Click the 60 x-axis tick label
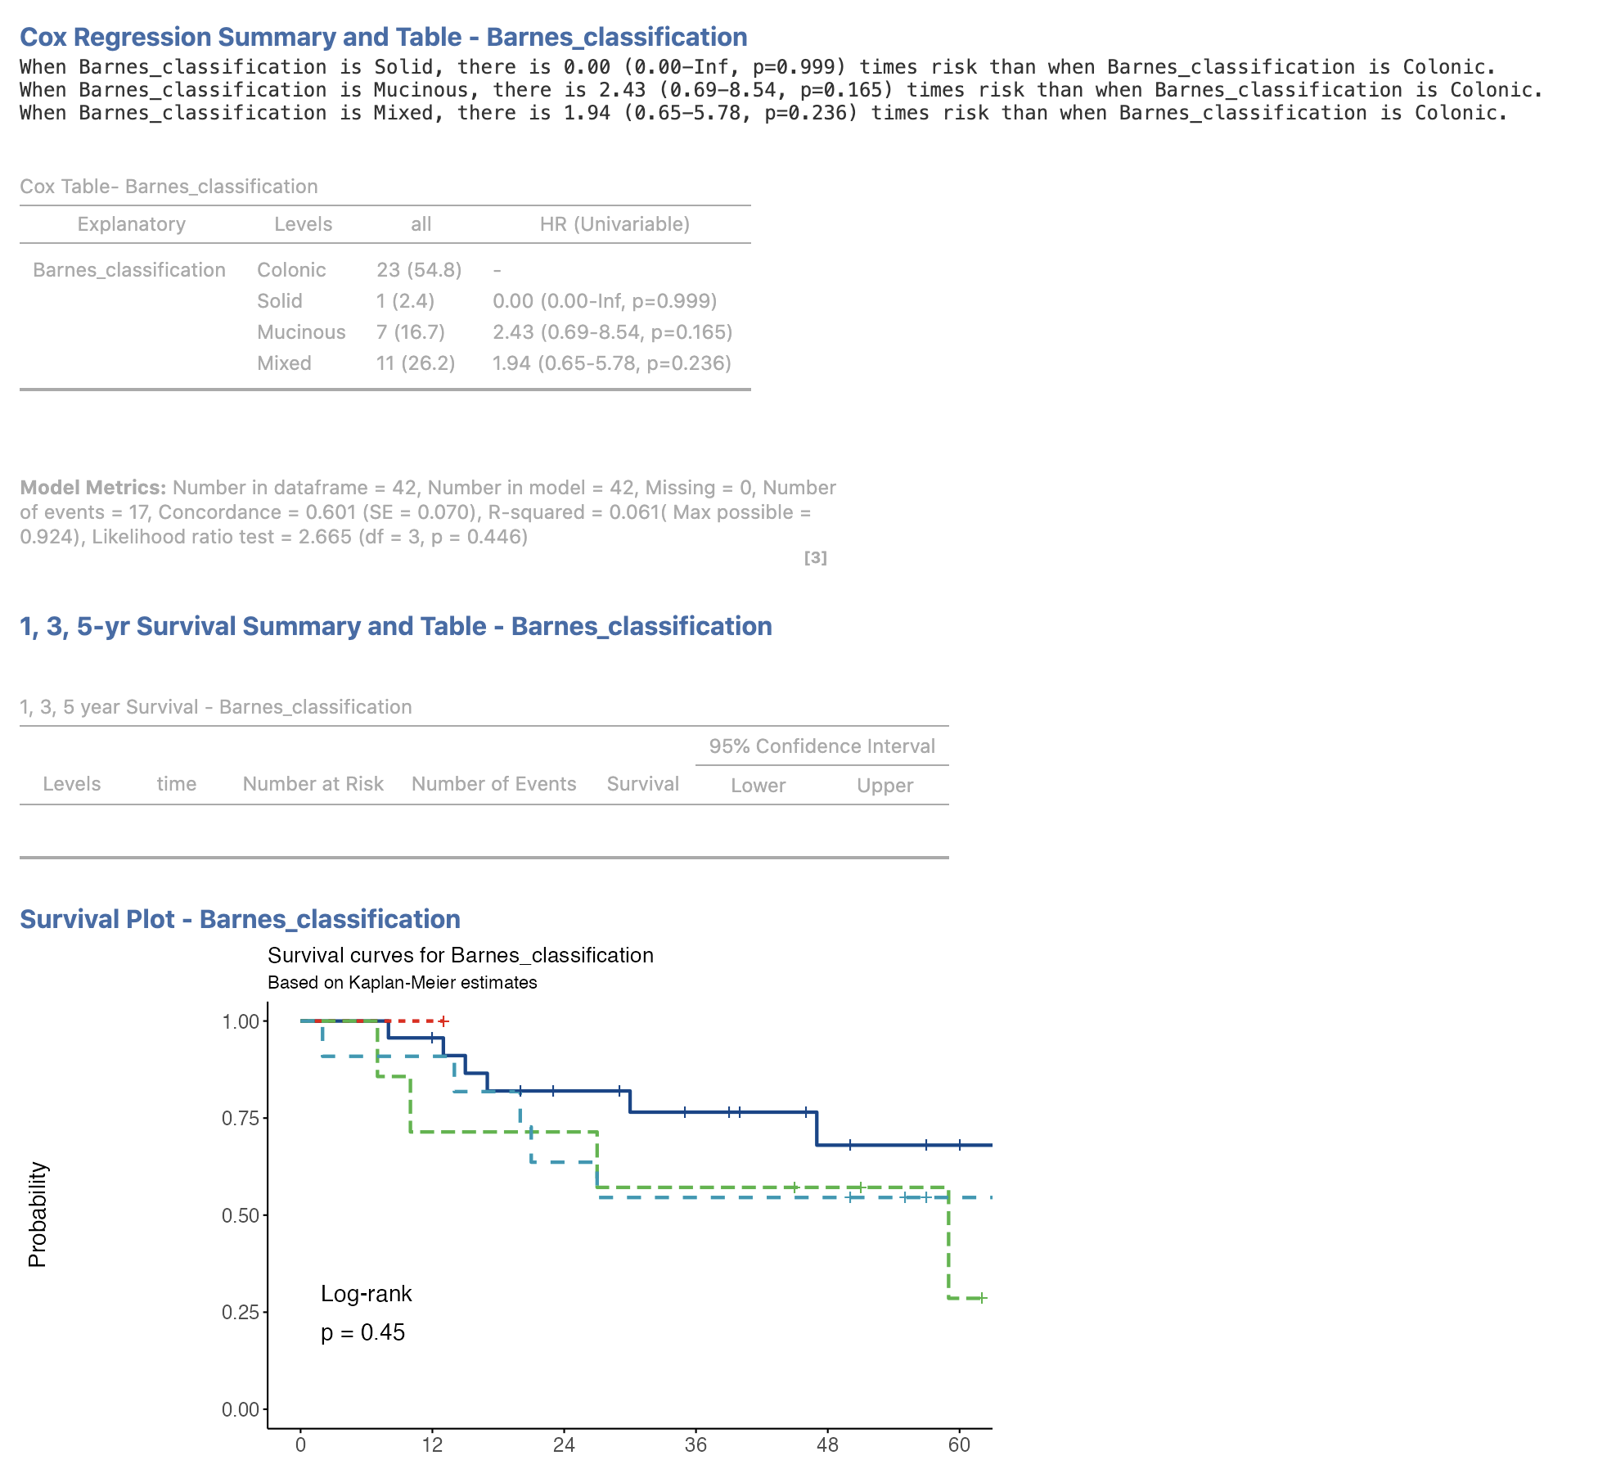This screenshot has height=1460, width=1607. click(959, 1445)
